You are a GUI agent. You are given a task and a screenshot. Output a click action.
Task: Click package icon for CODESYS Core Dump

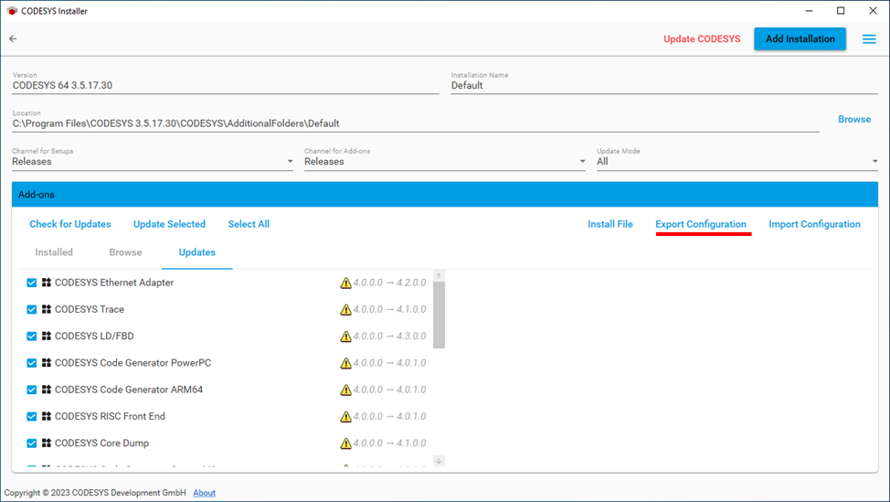coord(46,443)
